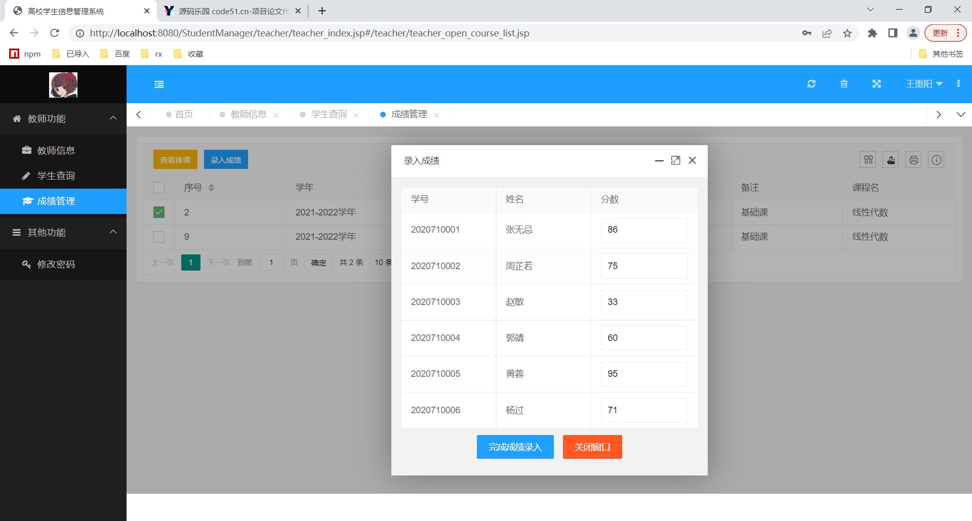Viewport: 972px width, 521px height.
Task: Click the table print icon
Action: click(913, 160)
